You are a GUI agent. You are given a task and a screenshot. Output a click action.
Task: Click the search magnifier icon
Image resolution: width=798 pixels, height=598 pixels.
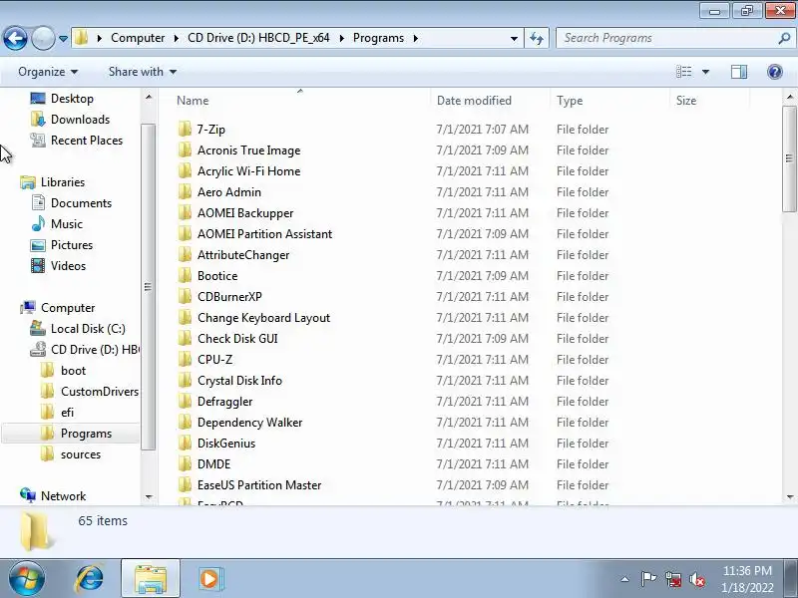point(784,38)
